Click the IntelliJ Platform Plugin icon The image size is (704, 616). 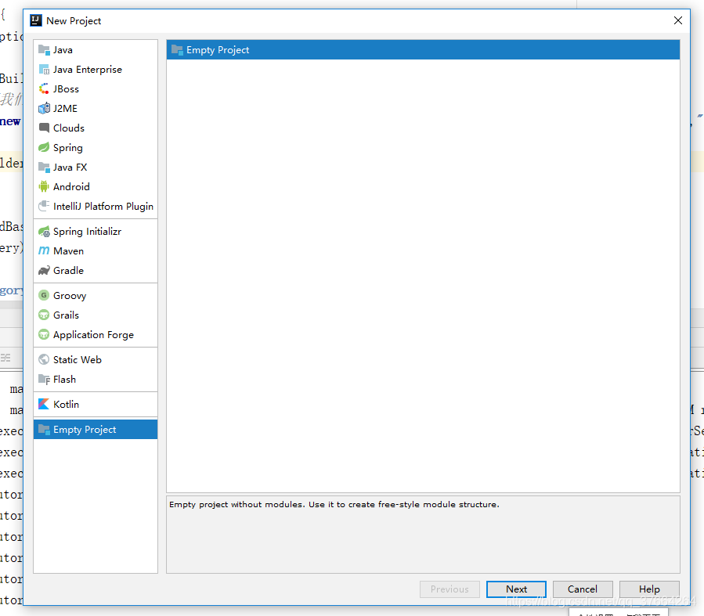click(44, 207)
